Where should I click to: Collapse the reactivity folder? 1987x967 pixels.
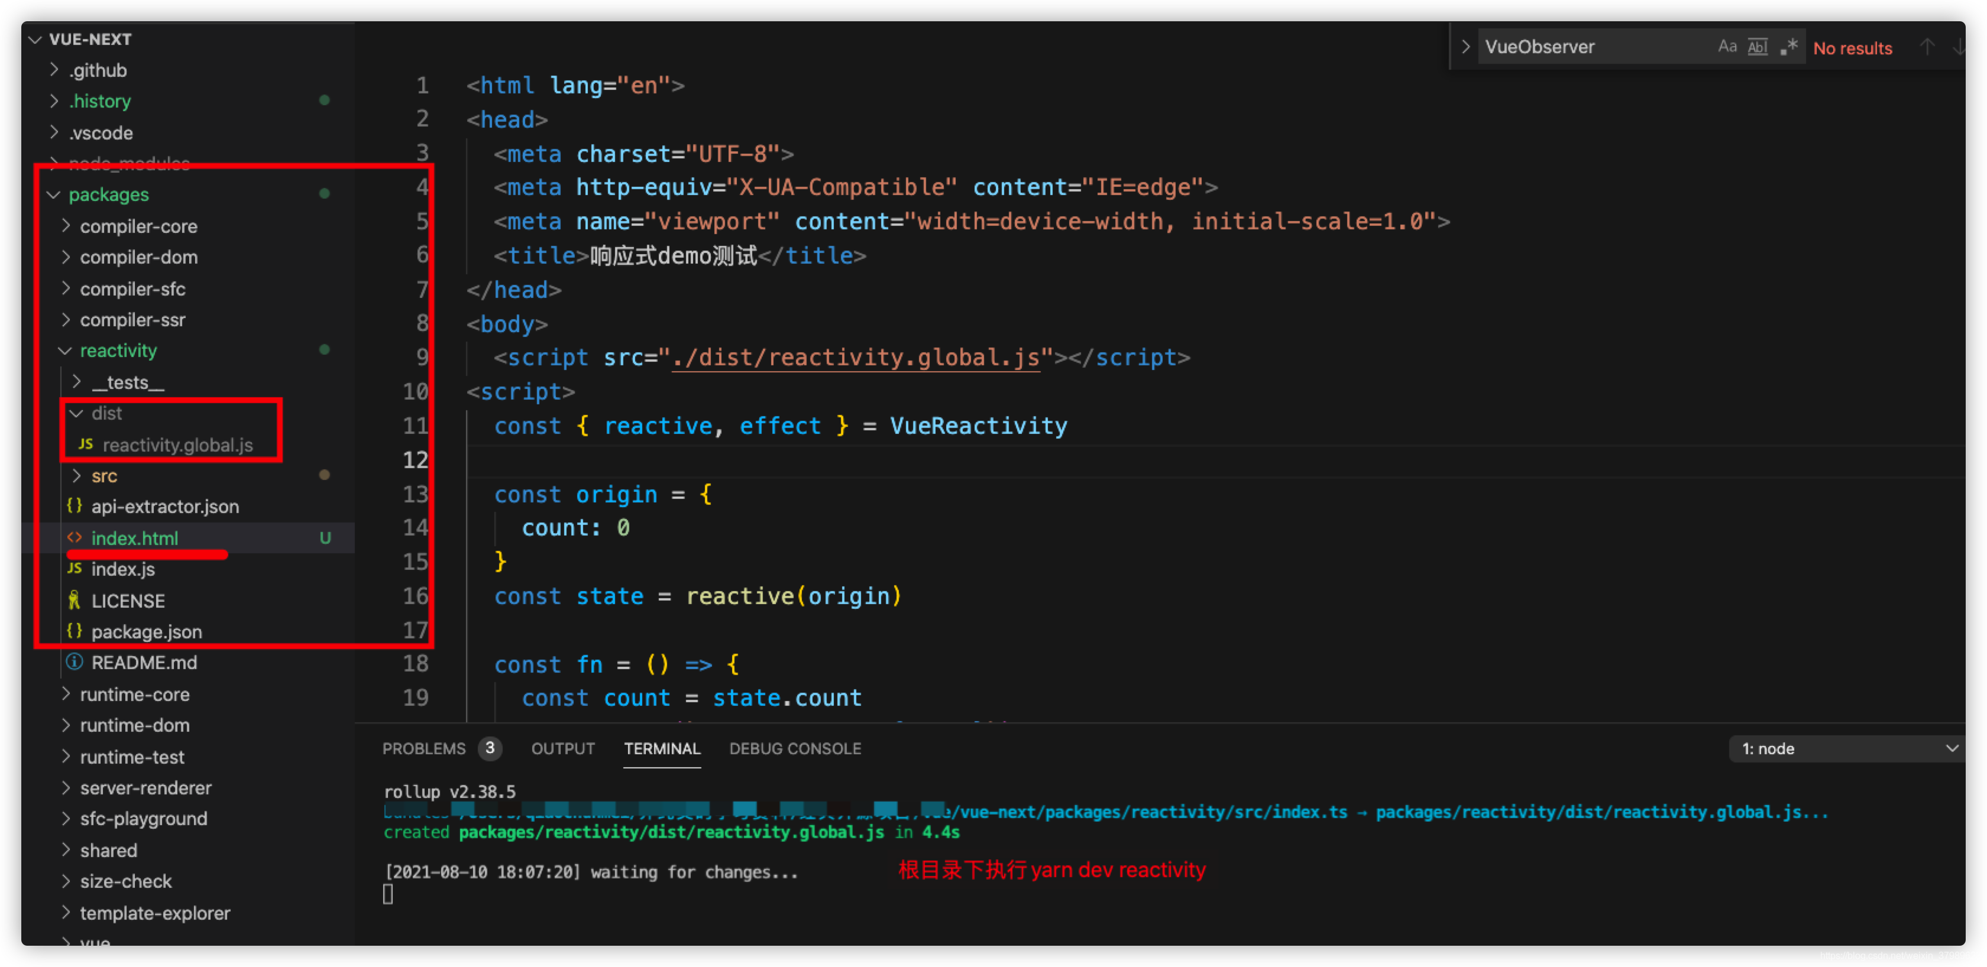66,351
